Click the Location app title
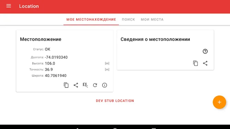Screen dimensions: 230x129 [x=29, y=6]
